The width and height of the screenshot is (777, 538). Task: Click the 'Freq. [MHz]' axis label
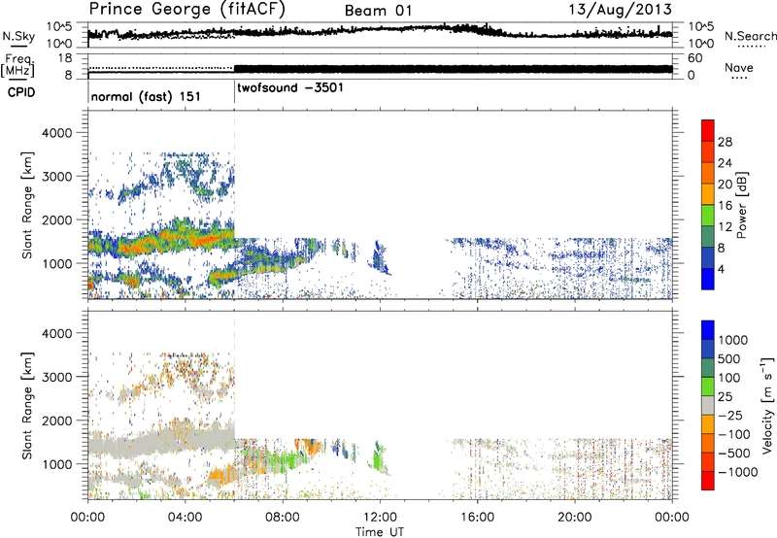pyautogui.click(x=18, y=65)
